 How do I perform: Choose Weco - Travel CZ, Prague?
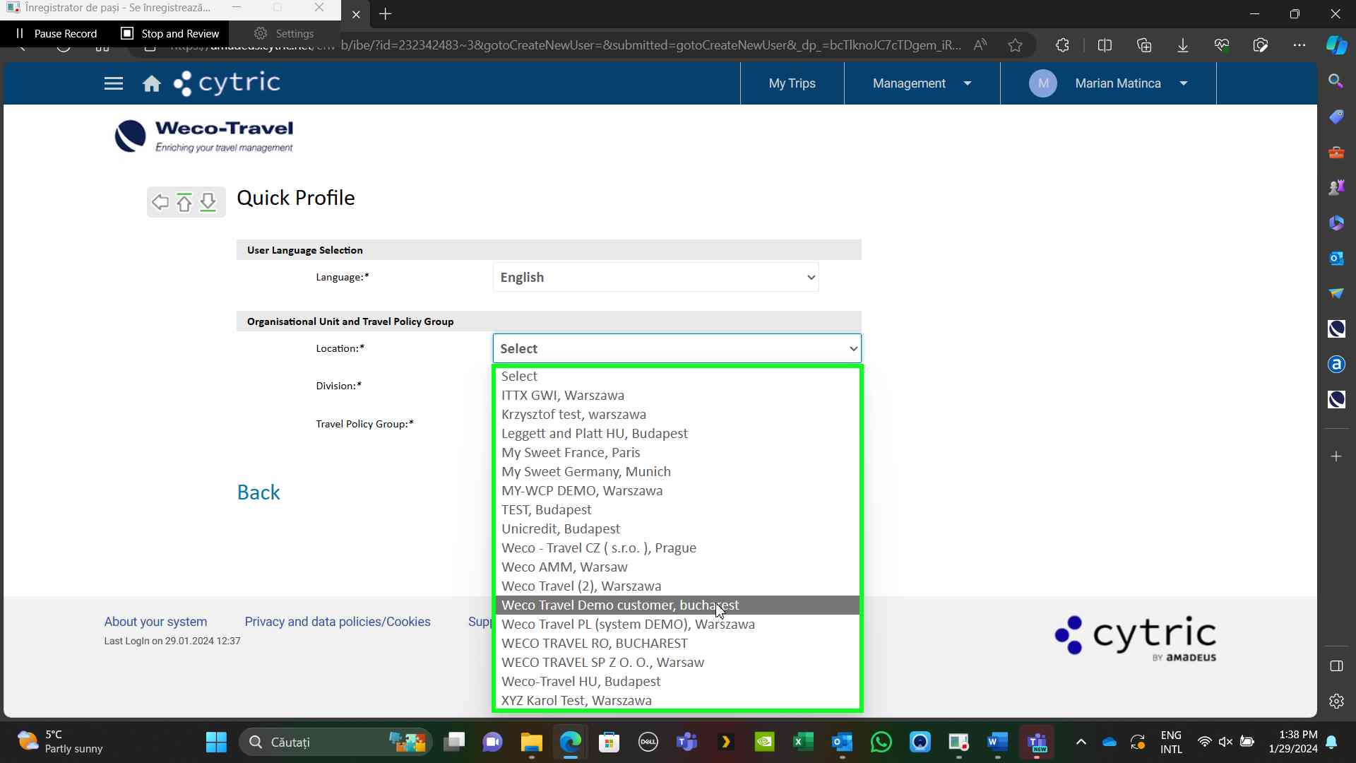(677, 548)
